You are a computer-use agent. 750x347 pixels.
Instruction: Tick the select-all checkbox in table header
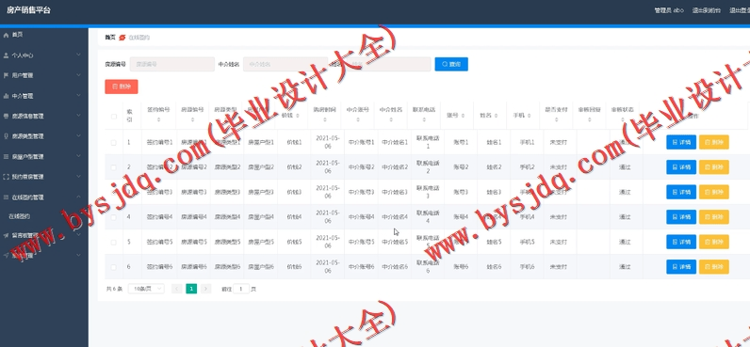[114, 116]
